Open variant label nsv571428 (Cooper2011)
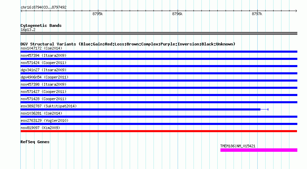The image size is (307, 169). click(x=43, y=99)
